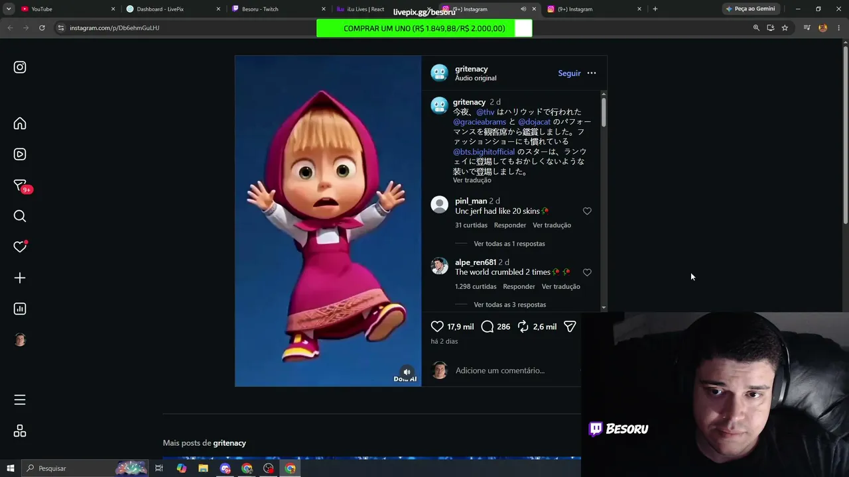Viewport: 849px width, 477px height.
Task: Open the Áudio original link
Action: pos(476,78)
